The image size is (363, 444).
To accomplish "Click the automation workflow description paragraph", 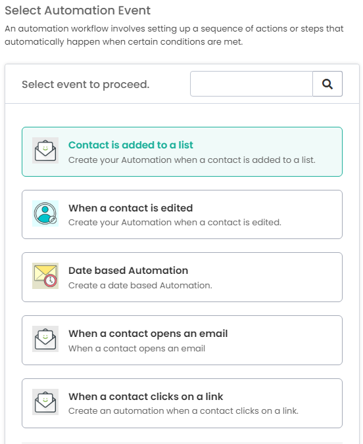I will point(174,35).
